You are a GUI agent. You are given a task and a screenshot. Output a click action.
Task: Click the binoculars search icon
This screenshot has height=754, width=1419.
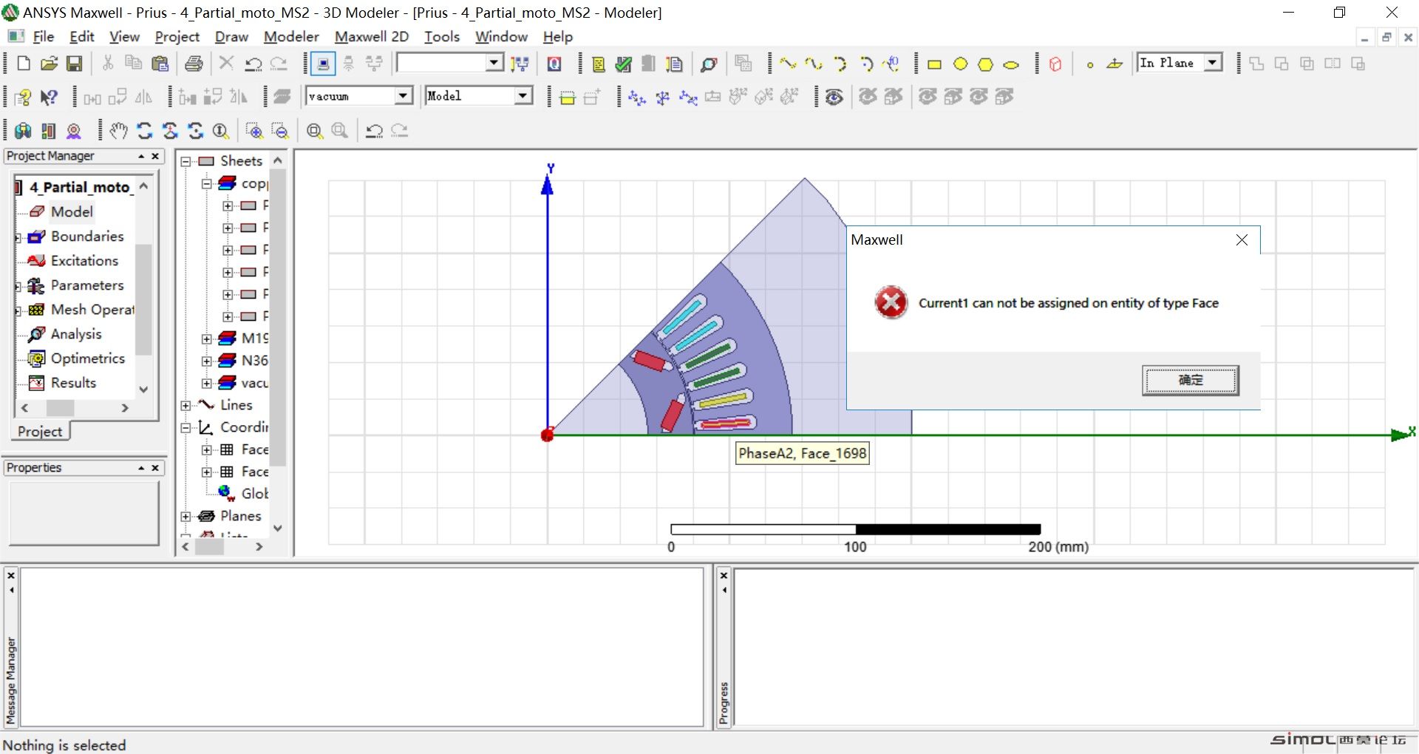tap(23, 131)
